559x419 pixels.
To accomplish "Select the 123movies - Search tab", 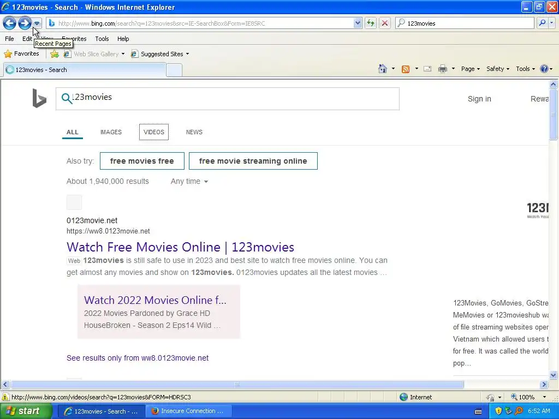I will click(85, 70).
